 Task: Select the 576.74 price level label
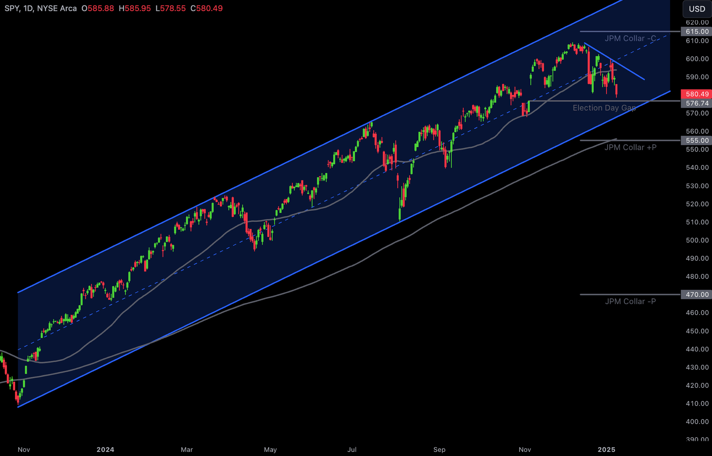pyautogui.click(x=697, y=103)
